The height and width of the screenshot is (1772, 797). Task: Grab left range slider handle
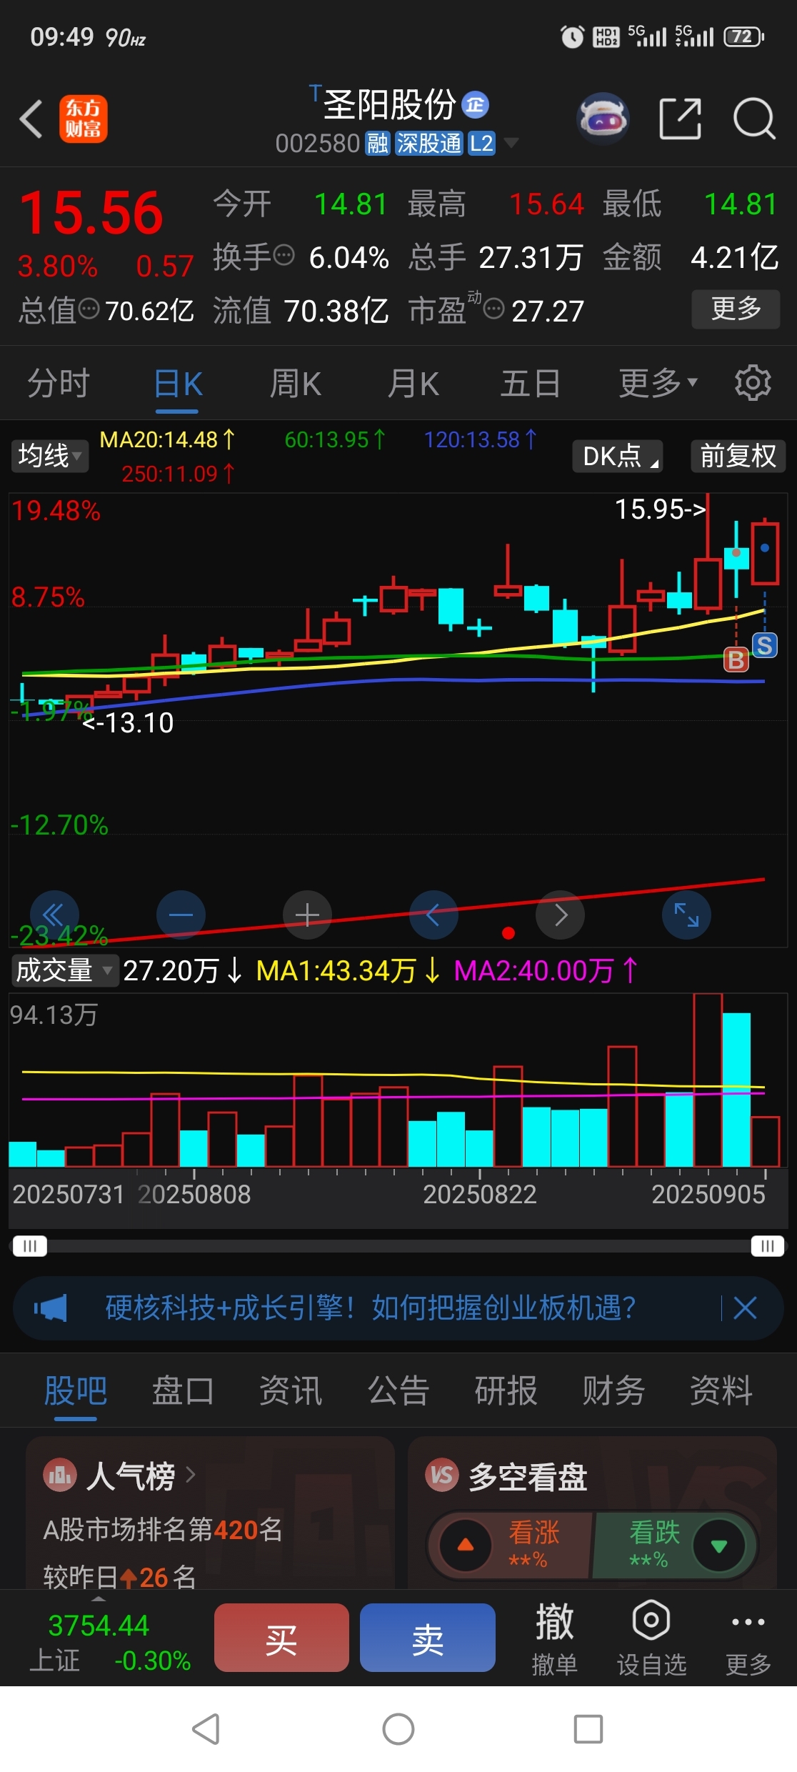29,1246
